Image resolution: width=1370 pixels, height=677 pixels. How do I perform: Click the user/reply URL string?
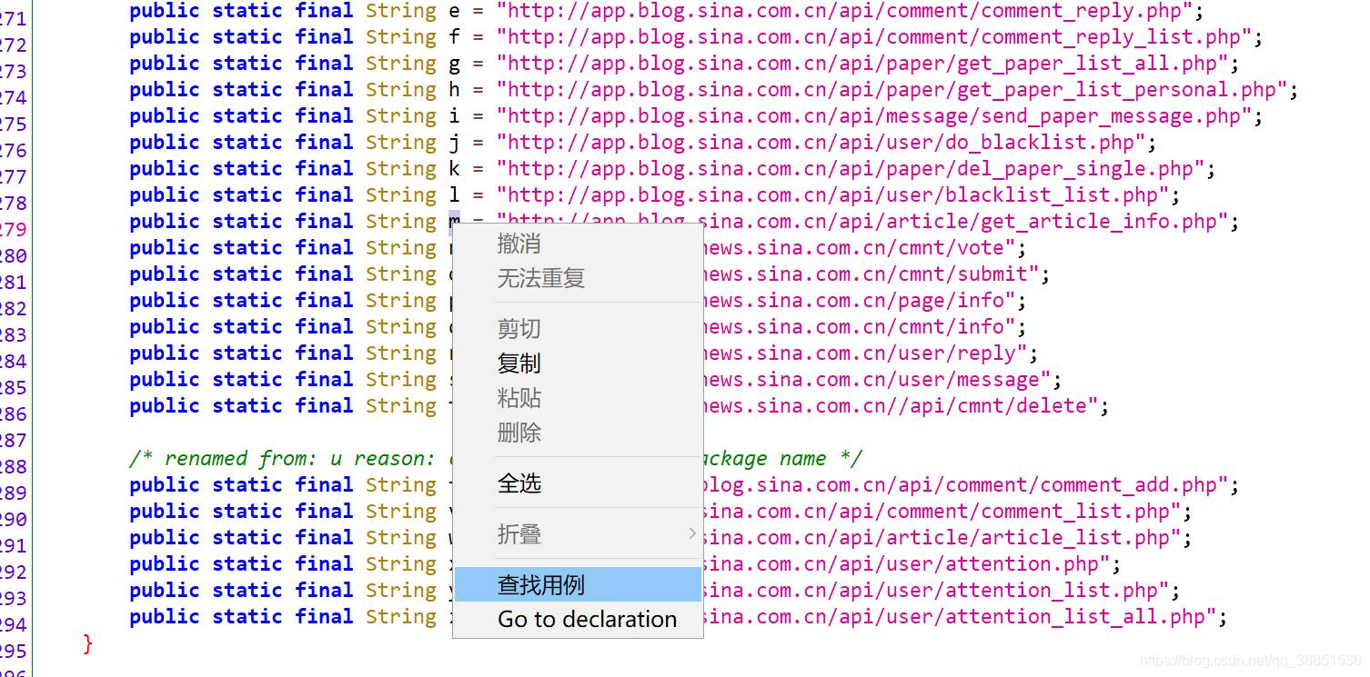point(865,354)
